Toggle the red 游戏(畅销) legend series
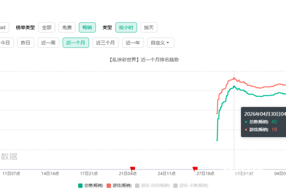The height and width of the screenshot is (196, 286). click(119, 185)
